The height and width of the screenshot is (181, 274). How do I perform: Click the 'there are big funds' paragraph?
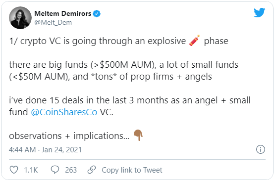pyautogui.click(x=123, y=71)
